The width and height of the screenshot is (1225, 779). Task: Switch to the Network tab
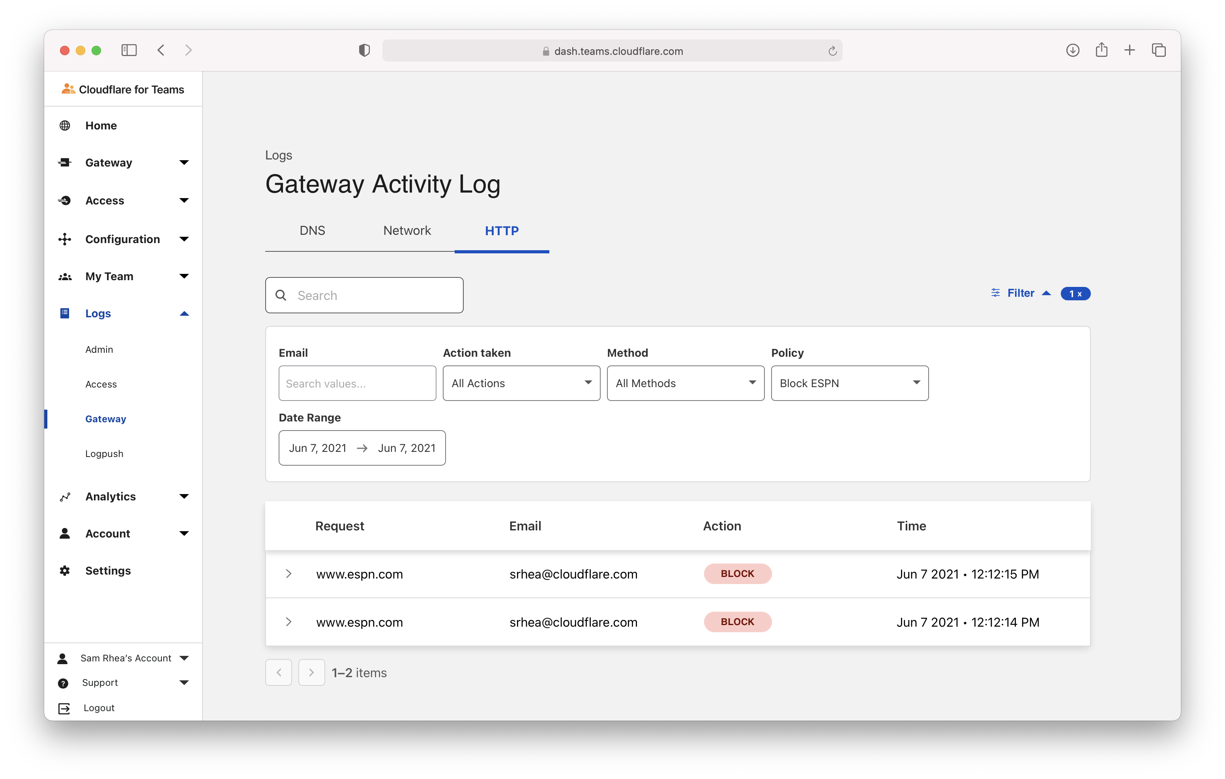pos(406,231)
